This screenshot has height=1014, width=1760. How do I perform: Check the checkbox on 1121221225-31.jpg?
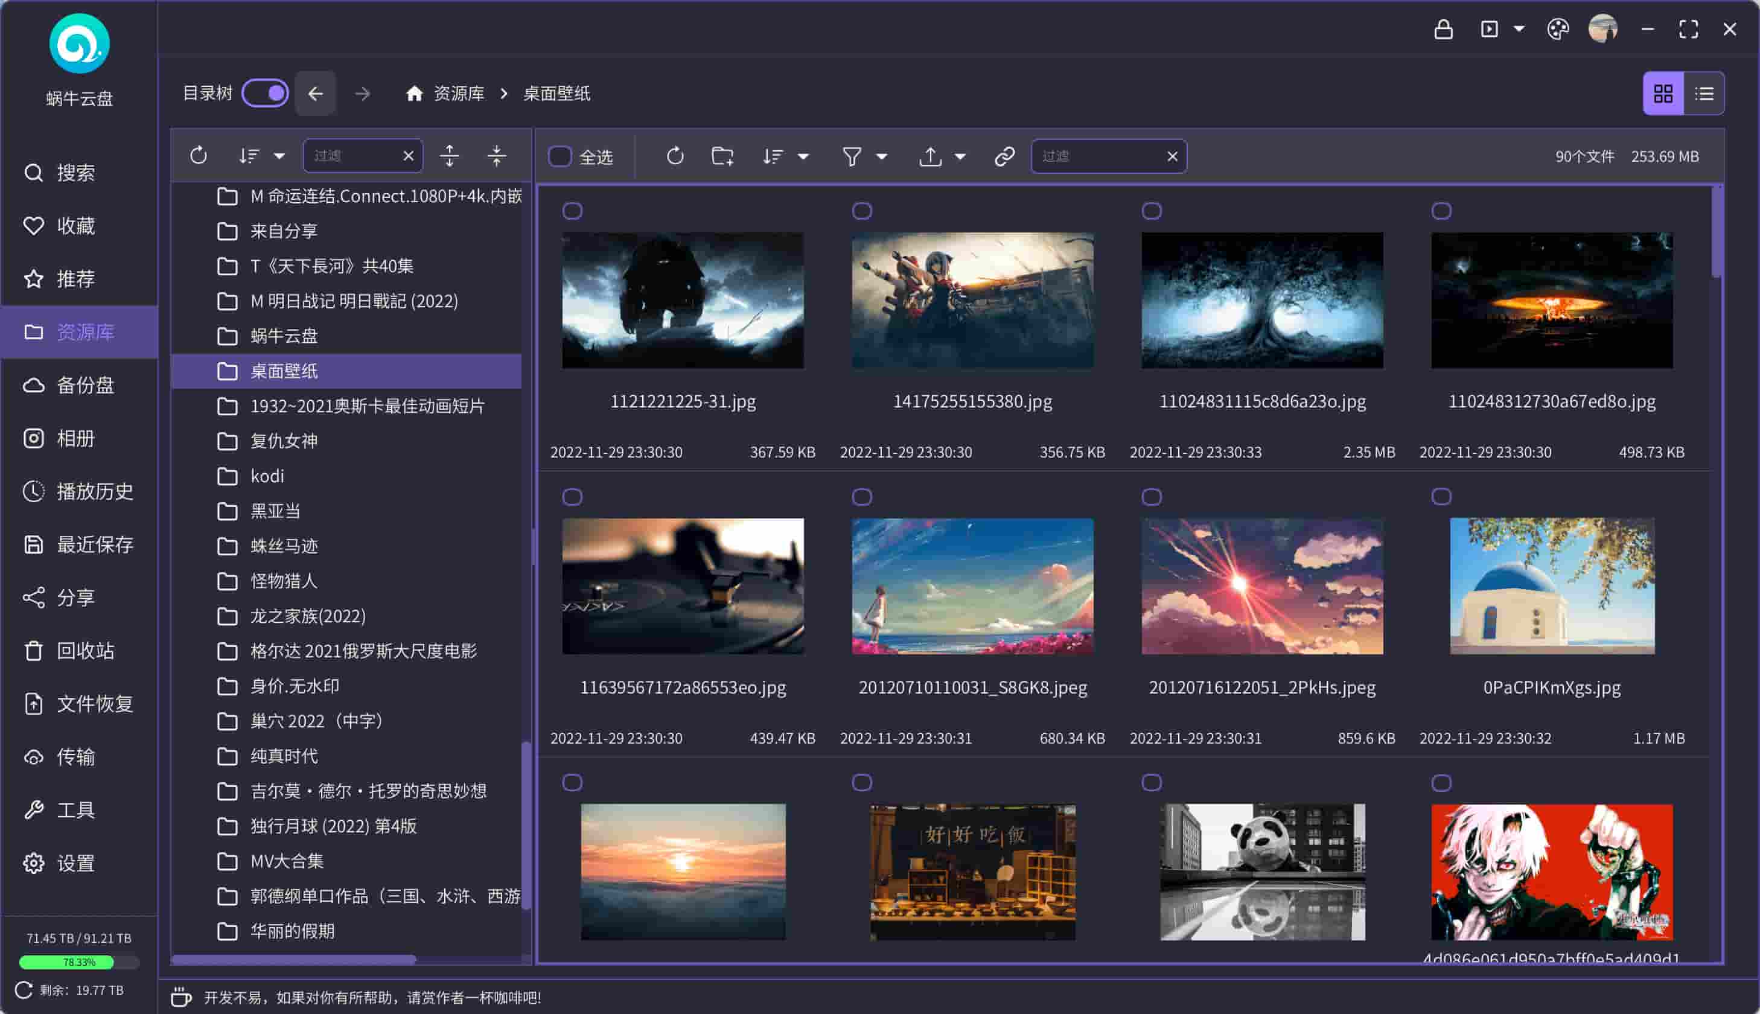point(572,209)
